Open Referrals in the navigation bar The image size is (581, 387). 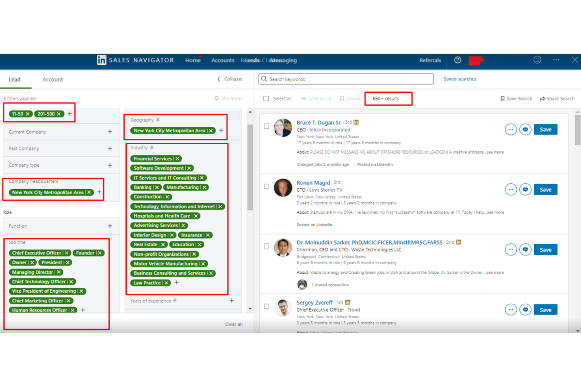click(430, 60)
